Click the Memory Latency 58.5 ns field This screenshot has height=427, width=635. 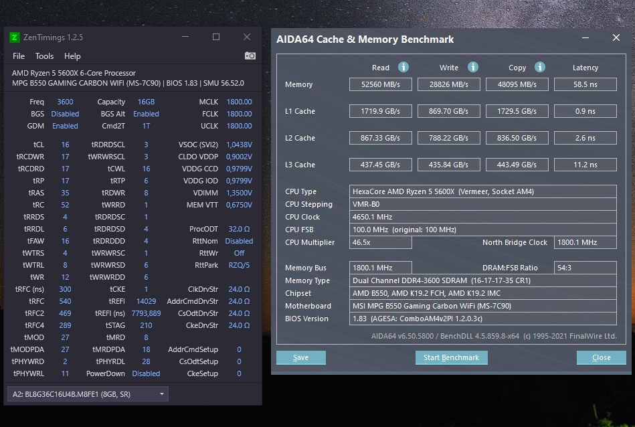(585, 84)
